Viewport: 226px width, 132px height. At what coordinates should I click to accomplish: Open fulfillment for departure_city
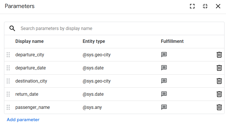164,55
